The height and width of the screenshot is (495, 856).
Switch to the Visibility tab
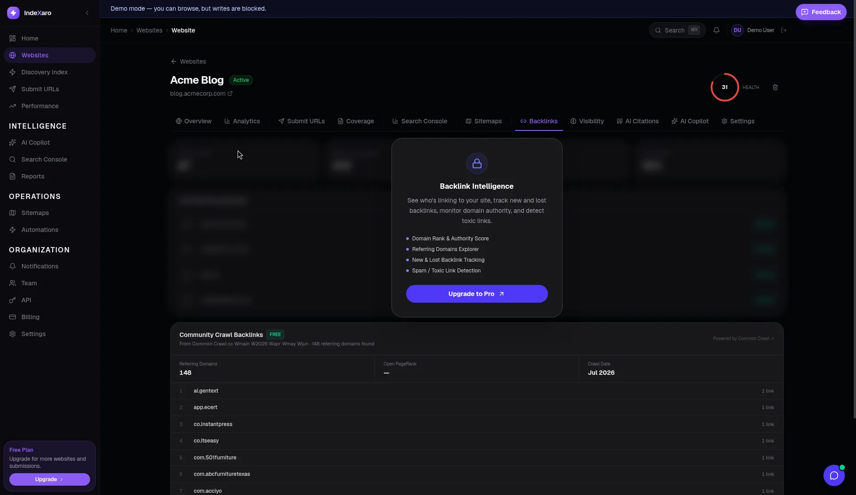(x=587, y=121)
